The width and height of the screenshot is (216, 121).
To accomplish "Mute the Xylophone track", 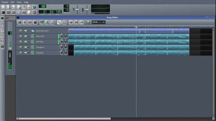I will click(26, 53).
